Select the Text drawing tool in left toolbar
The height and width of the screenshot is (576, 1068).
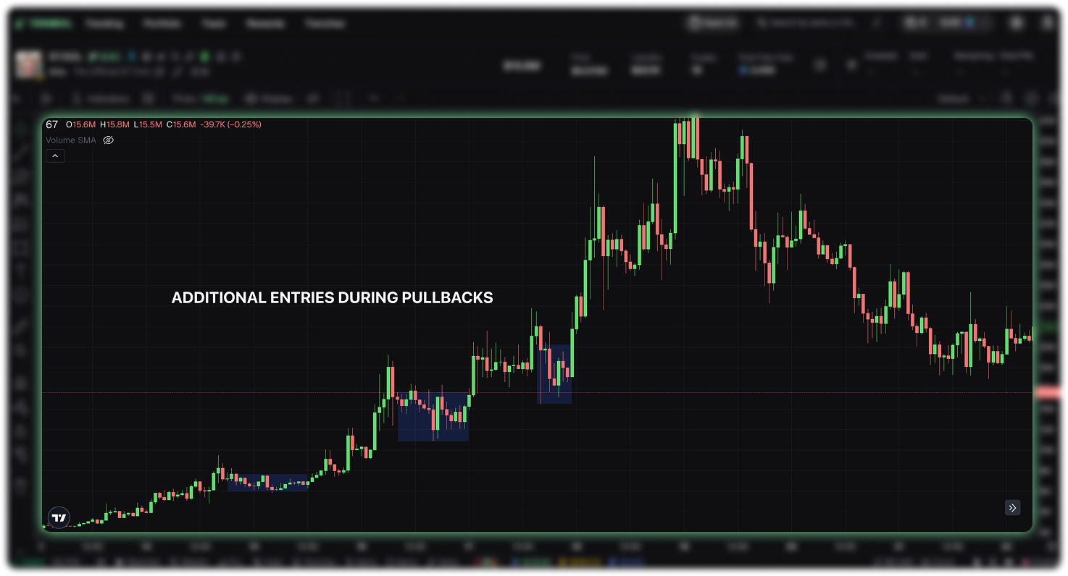20,271
